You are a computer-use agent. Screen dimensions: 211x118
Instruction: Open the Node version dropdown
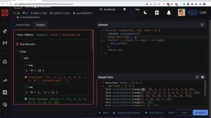pos(136,10)
